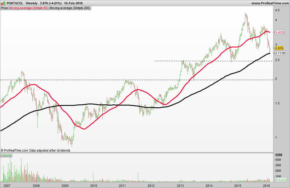The height and width of the screenshot is (188, 290).
Task: Click the 50M level on volume scale
Action: [278, 155]
